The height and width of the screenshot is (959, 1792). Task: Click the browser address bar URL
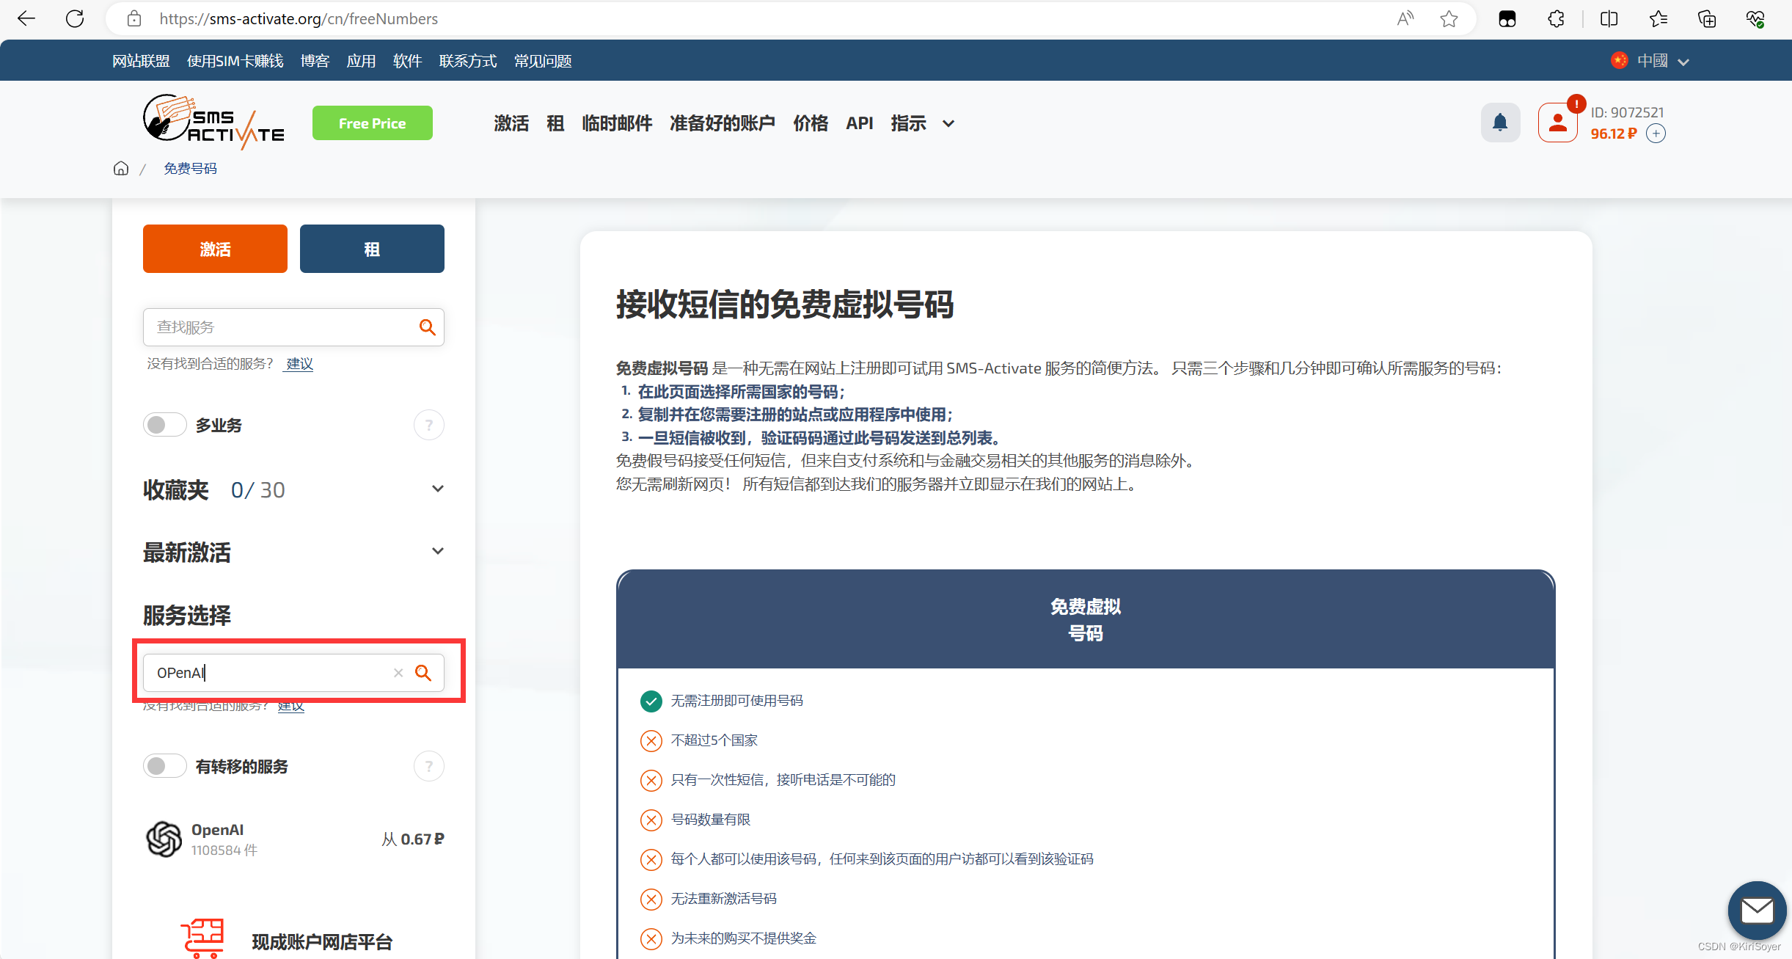299,18
